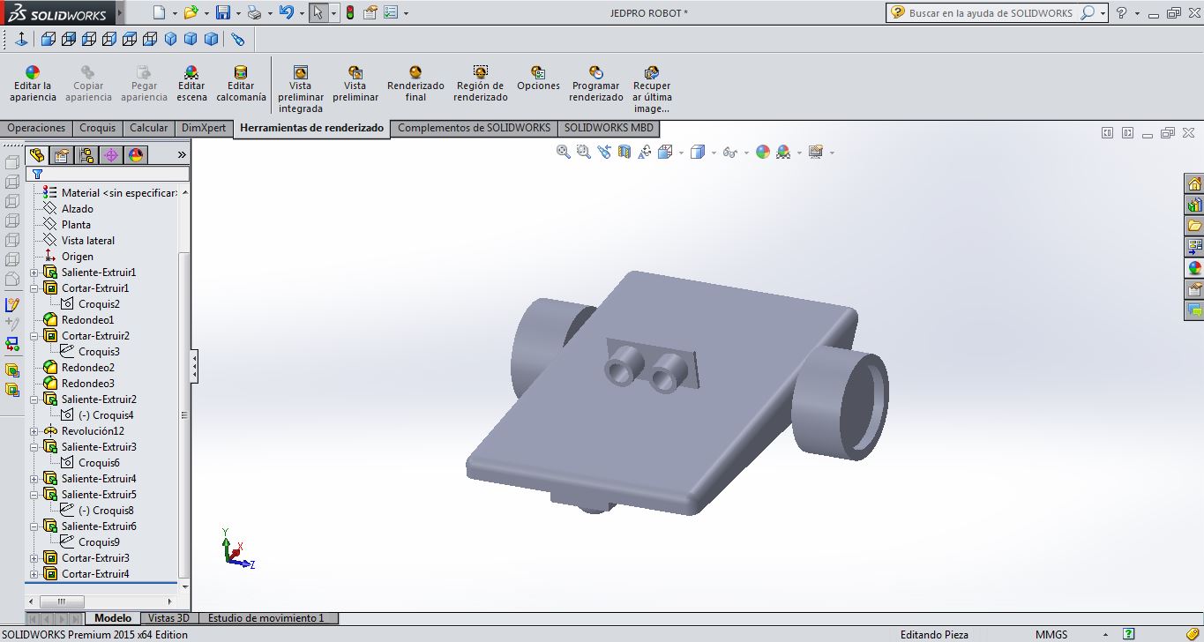This screenshot has width=1204, height=642.
Task: Select Región de renderizado tool
Action: click(x=481, y=85)
